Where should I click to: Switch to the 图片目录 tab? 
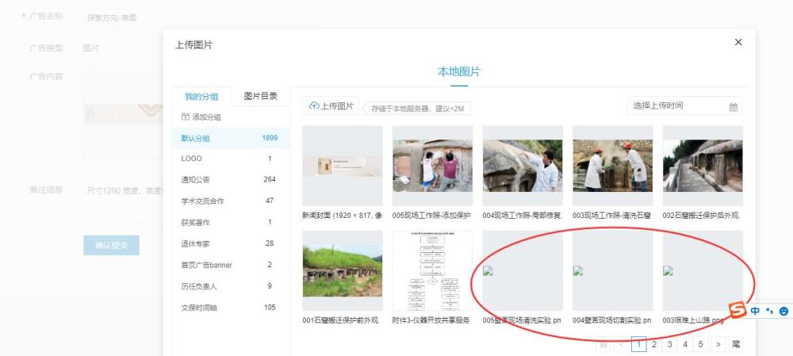[260, 97]
